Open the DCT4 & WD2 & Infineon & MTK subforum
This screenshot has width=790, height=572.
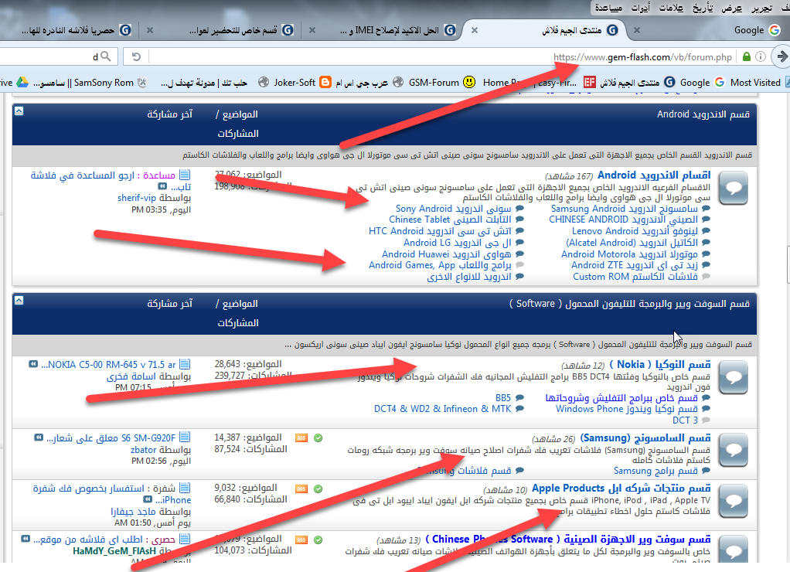[x=442, y=409]
